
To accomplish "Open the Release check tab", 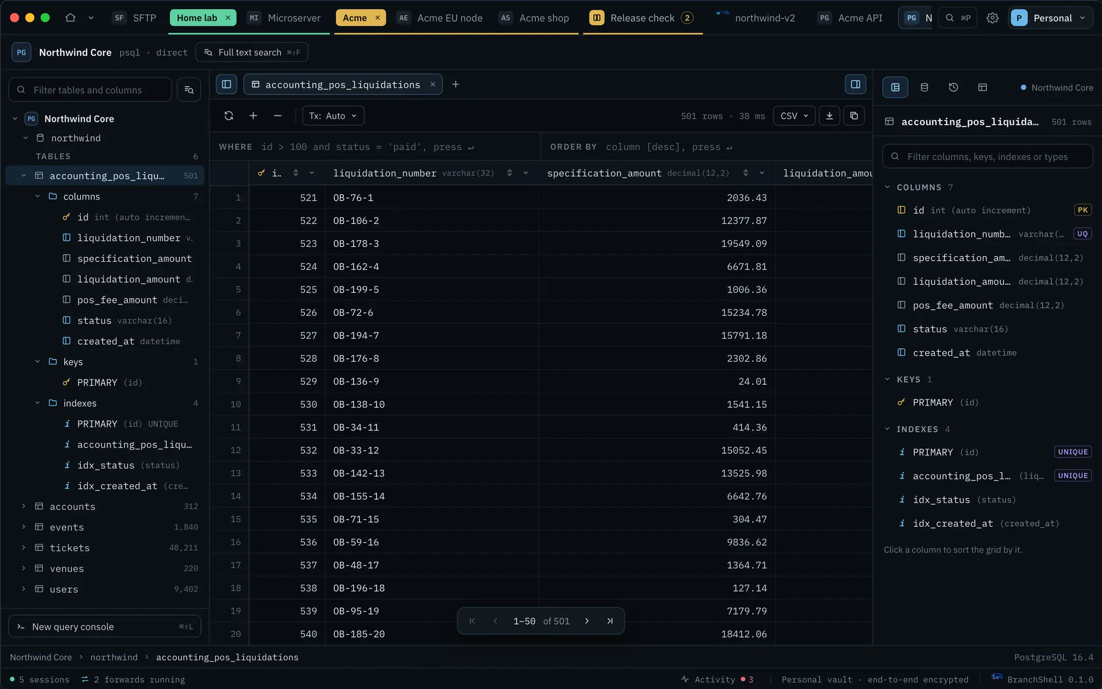I will tap(642, 18).
